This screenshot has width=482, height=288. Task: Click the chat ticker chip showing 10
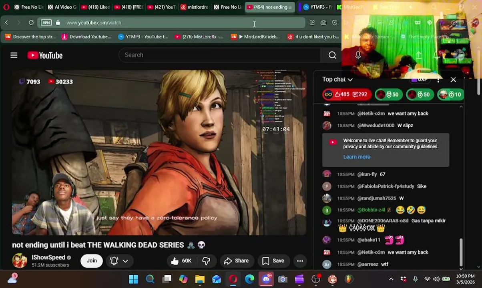[450, 94]
